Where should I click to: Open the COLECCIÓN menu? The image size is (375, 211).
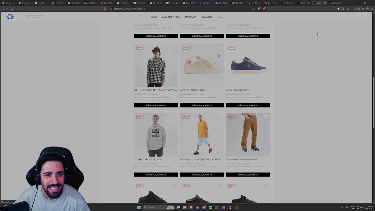207,17
